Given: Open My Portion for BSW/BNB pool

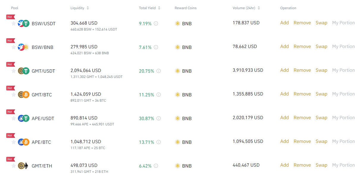Looking at the screenshot, I should [343, 47].
